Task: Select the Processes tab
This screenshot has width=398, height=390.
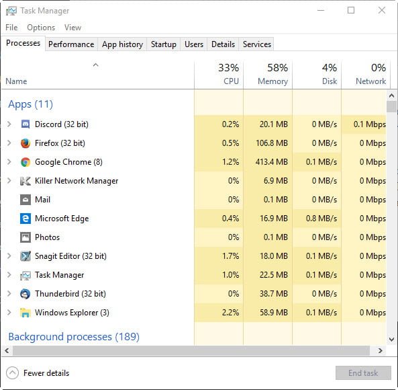Action: pos(23,43)
